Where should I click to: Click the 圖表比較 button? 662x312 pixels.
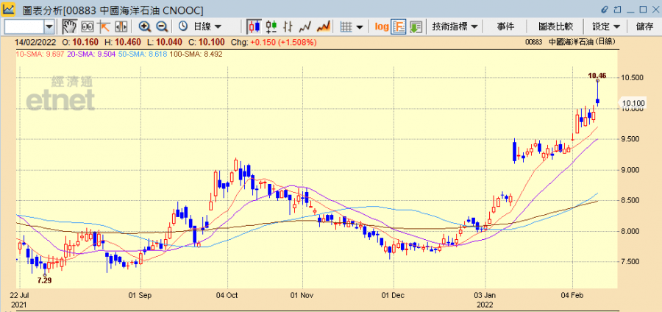tap(556, 27)
